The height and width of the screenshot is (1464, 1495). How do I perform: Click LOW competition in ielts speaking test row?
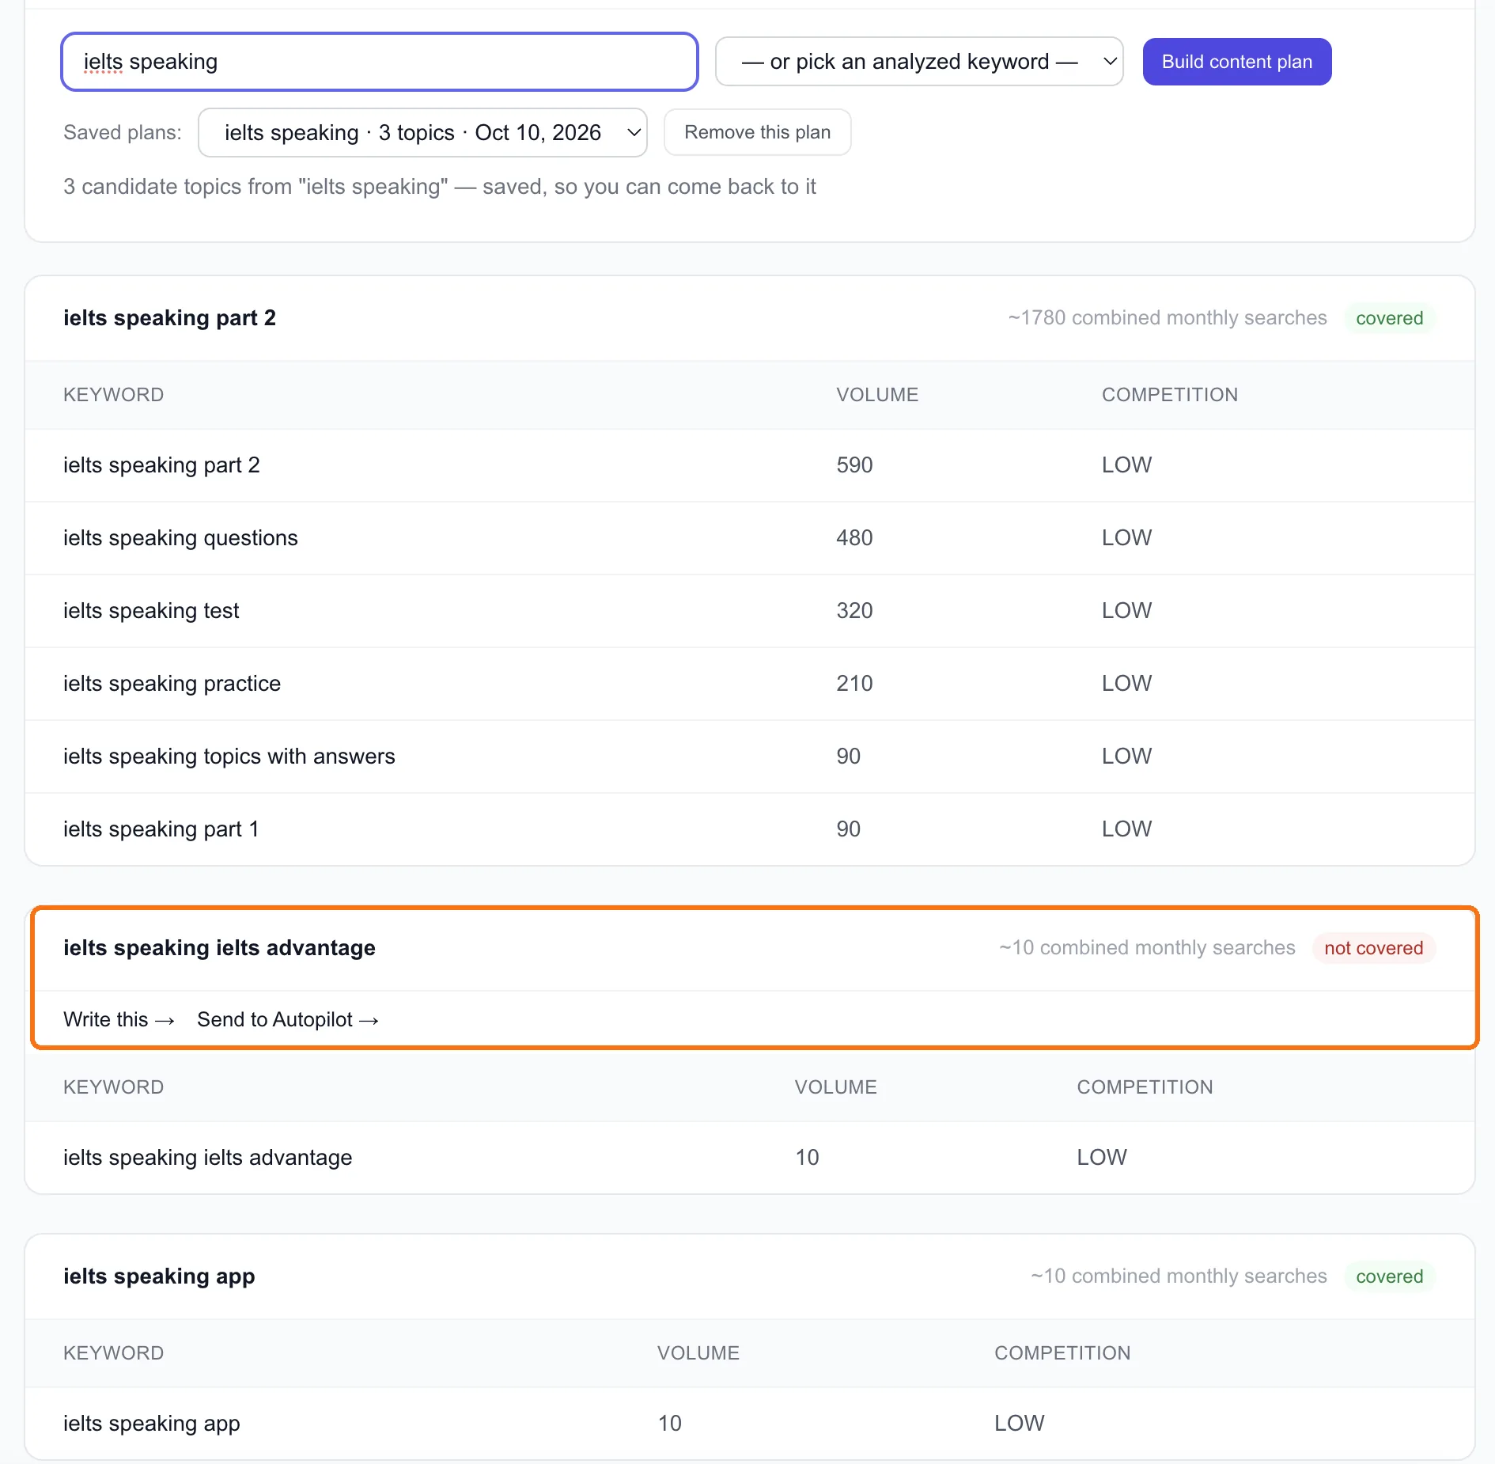pos(1126,611)
